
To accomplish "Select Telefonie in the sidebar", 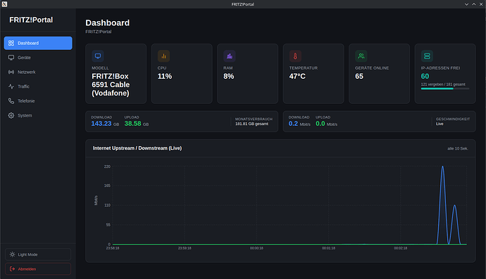I will (38, 100).
